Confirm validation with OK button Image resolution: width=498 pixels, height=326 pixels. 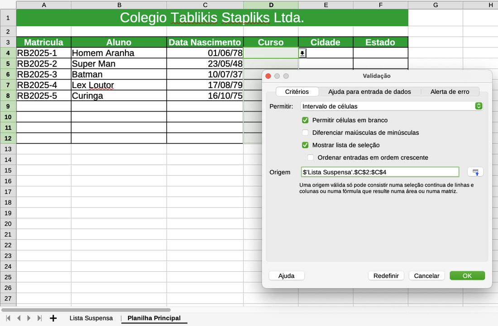(x=467, y=275)
